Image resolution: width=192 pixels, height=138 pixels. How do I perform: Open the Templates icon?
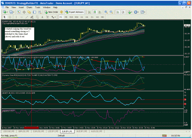click(142, 12)
